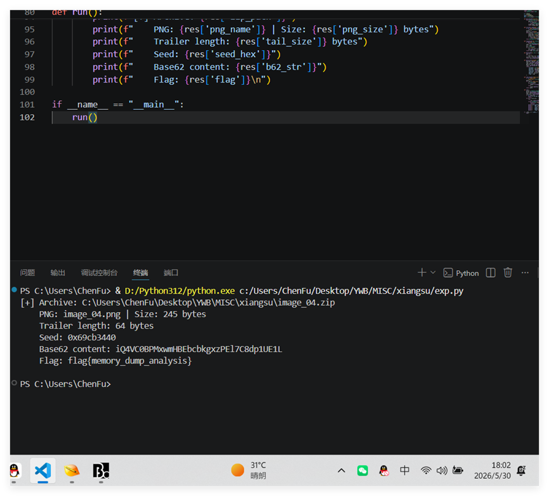The height and width of the screenshot is (496, 549).
Task: Open Wi-Fi network settings icon
Action: [426, 471]
